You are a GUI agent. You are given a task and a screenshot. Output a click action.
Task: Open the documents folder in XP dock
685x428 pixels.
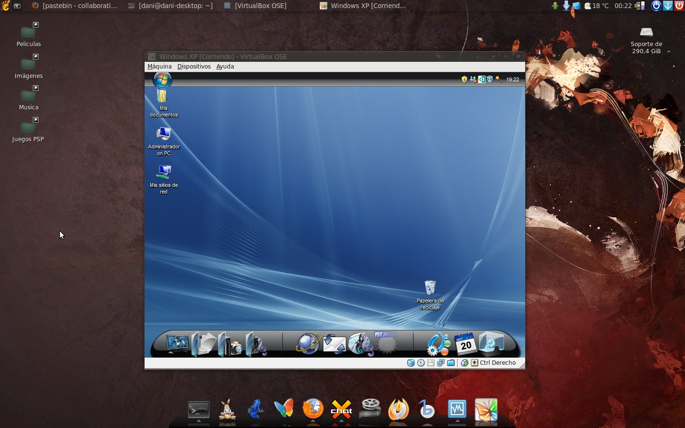204,344
